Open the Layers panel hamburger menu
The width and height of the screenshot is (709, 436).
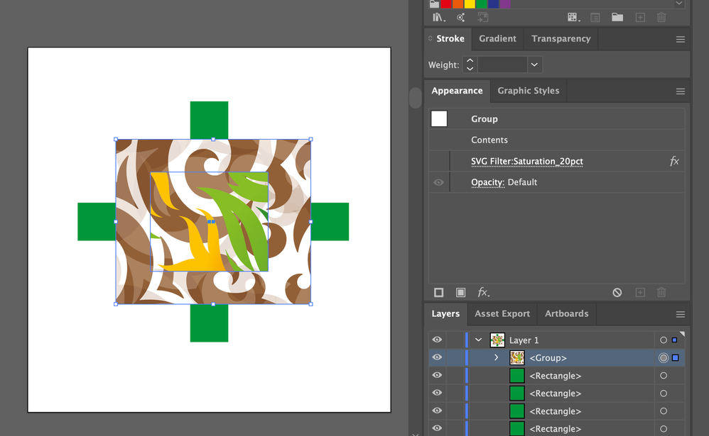click(x=680, y=314)
